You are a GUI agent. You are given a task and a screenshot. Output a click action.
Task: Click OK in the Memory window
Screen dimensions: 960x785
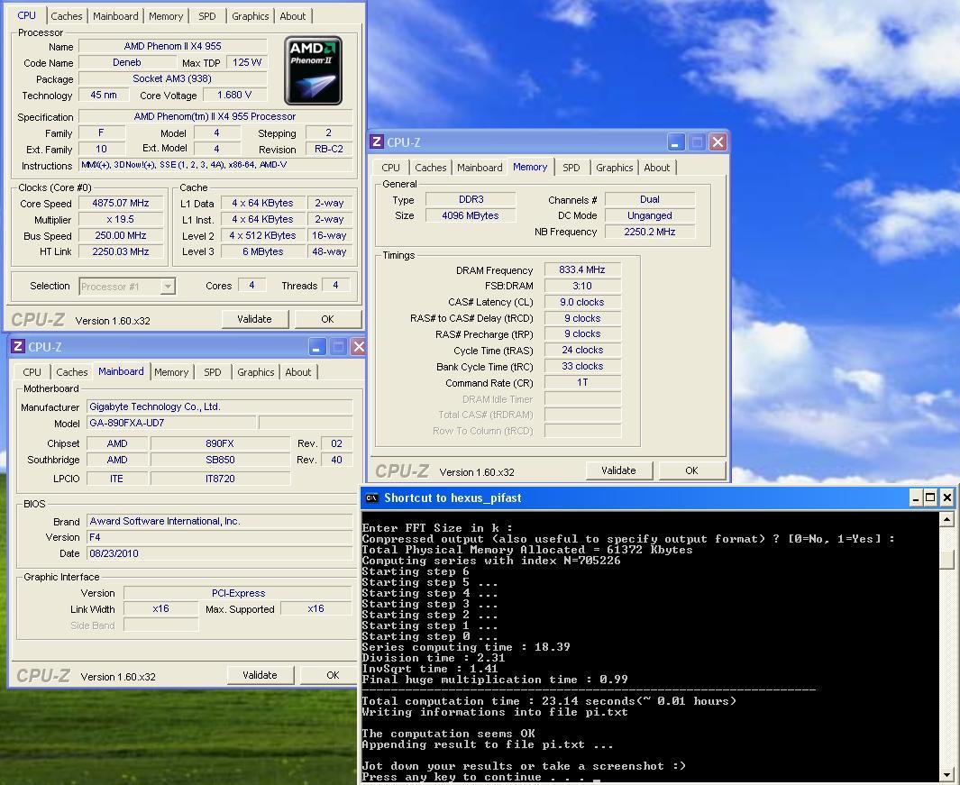(x=692, y=470)
